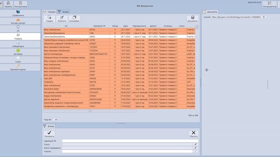Select Газоанализатор кислорода и оксида углерода row
The image size is (280, 157).
tap(119, 58)
